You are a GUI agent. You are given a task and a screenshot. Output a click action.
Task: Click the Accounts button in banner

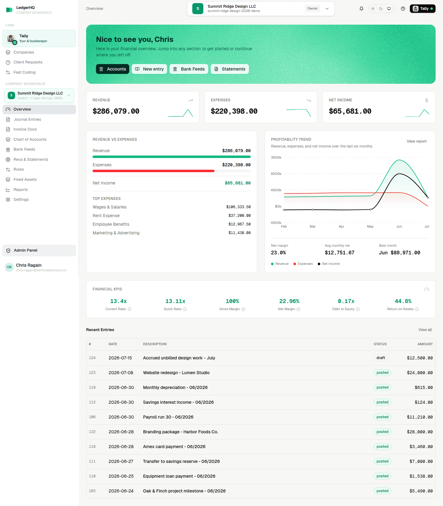[x=113, y=69]
